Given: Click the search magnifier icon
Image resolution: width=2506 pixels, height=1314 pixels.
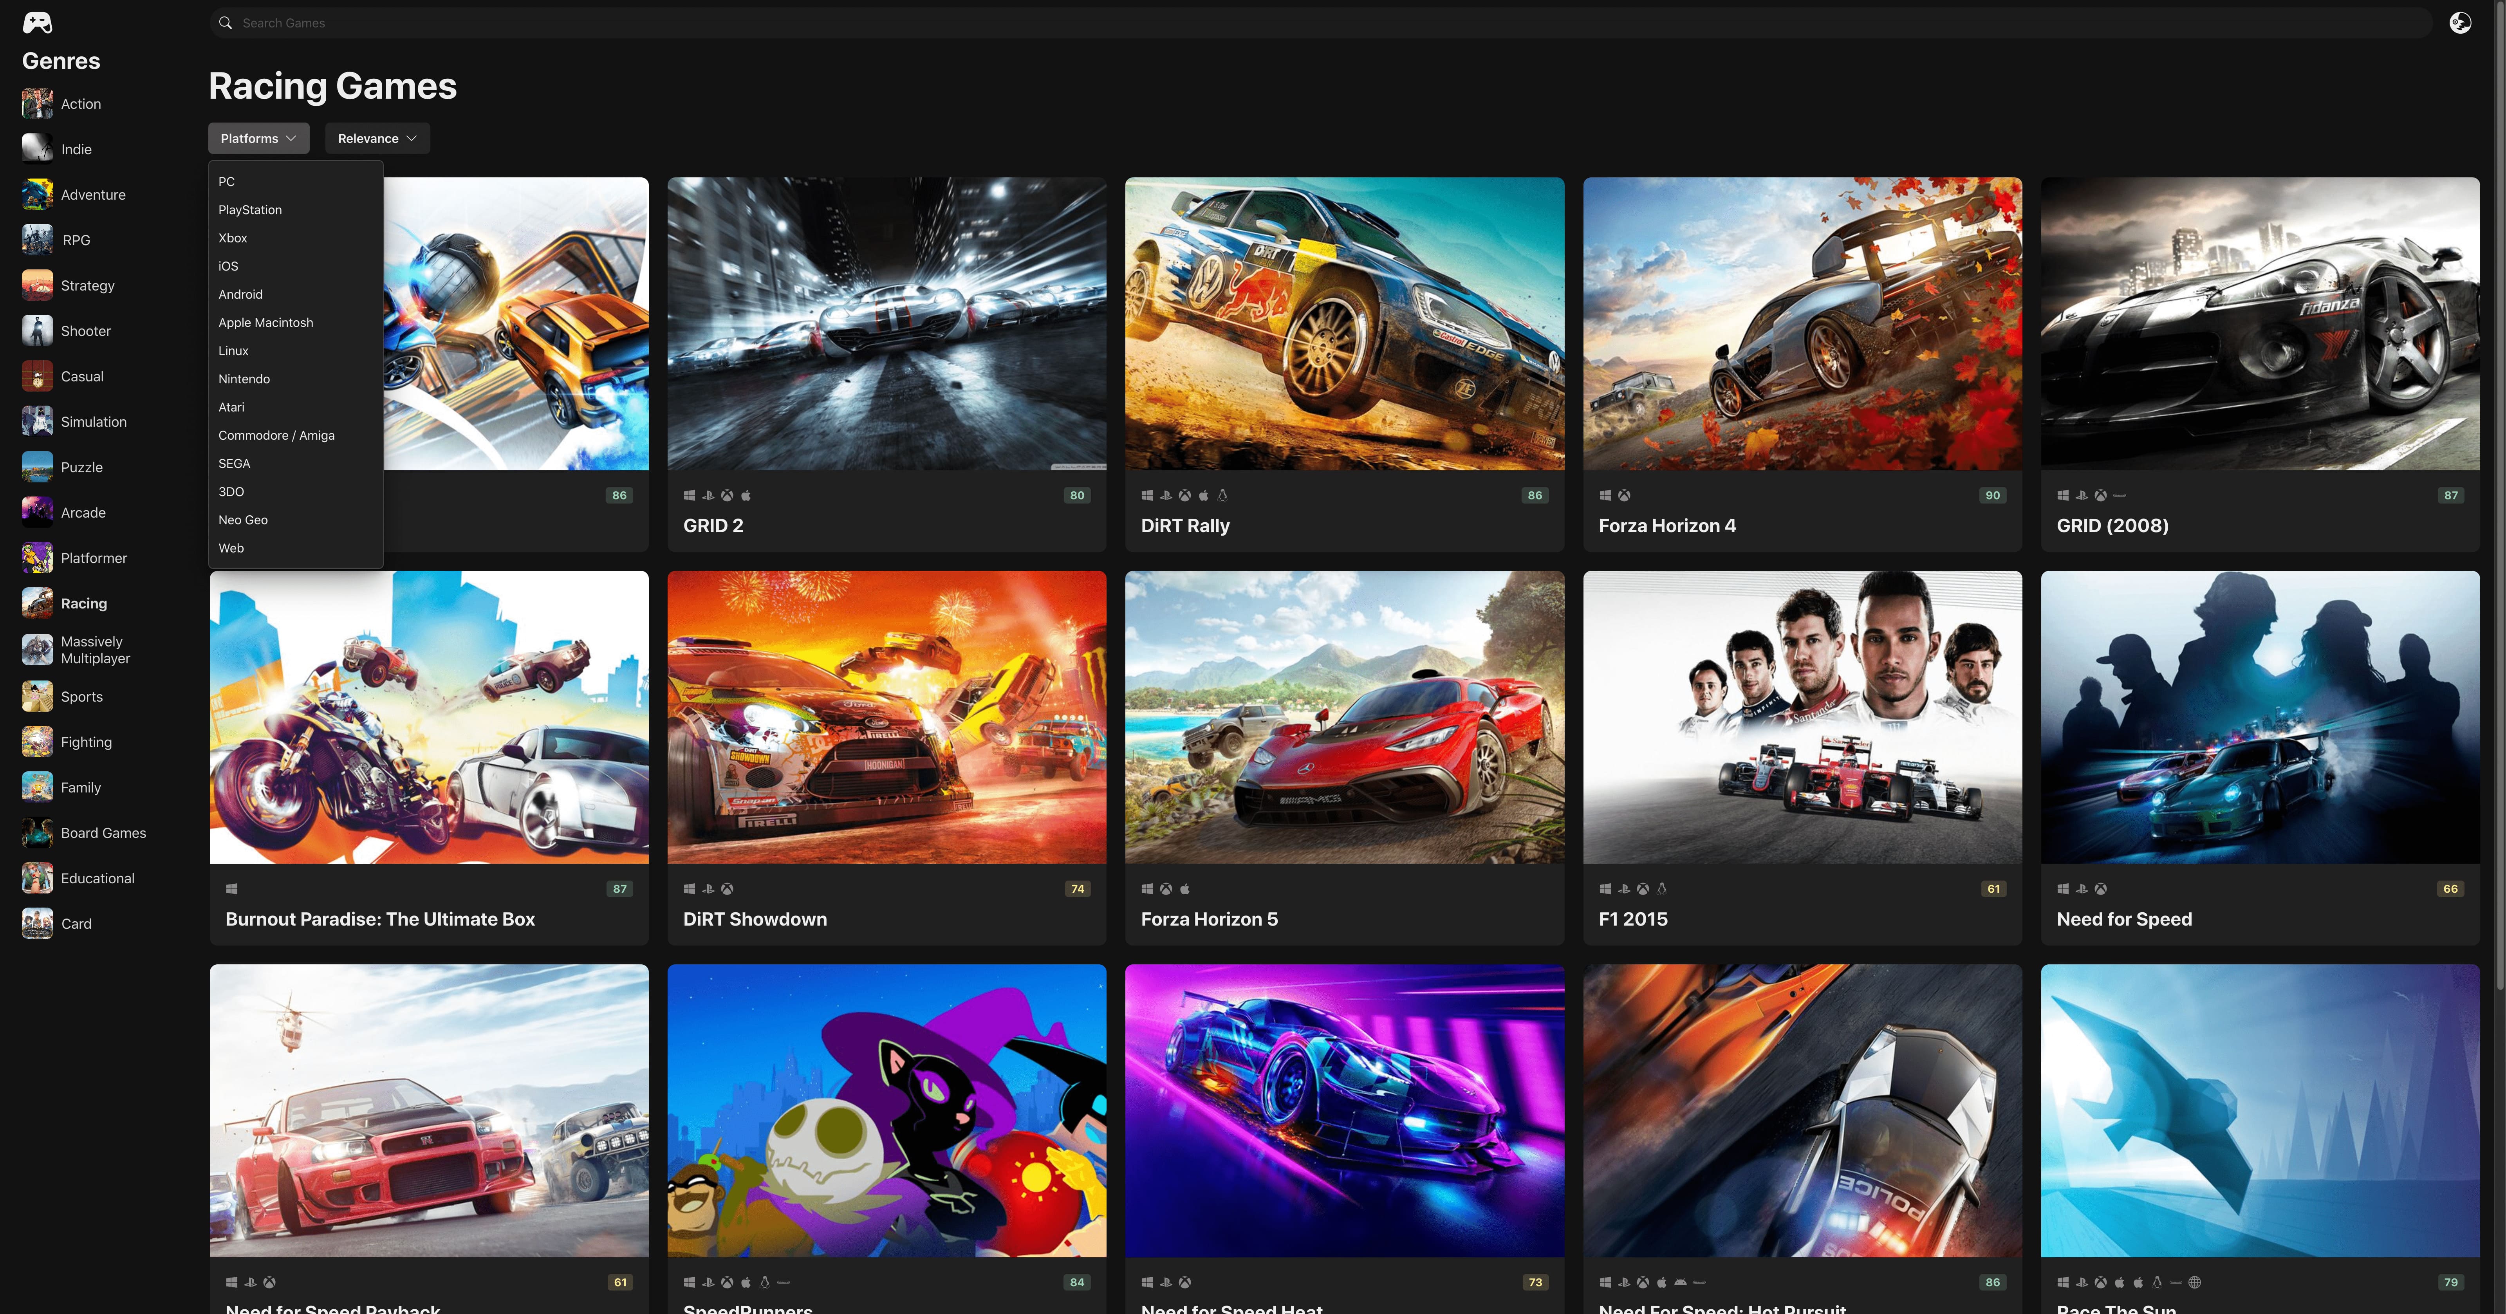Looking at the screenshot, I should [x=226, y=22].
